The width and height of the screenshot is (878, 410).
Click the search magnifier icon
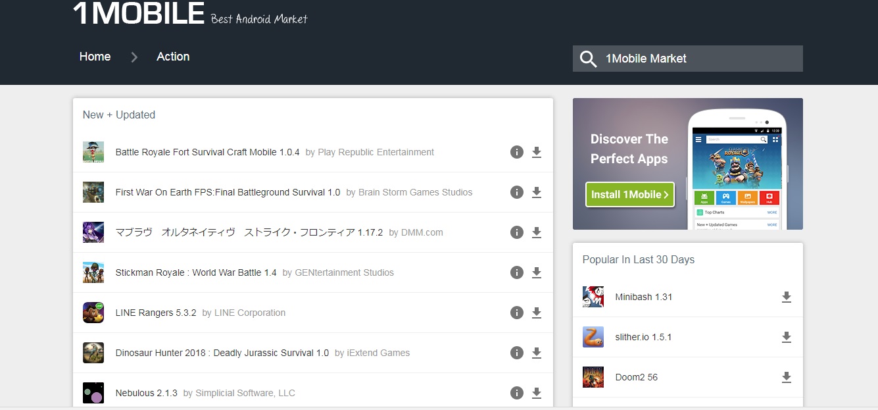coord(588,59)
